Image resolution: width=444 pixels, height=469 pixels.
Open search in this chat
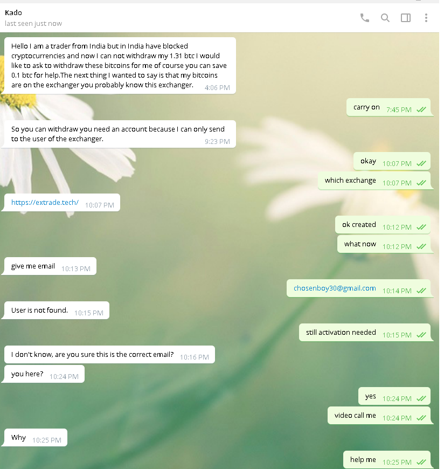pos(385,18)
